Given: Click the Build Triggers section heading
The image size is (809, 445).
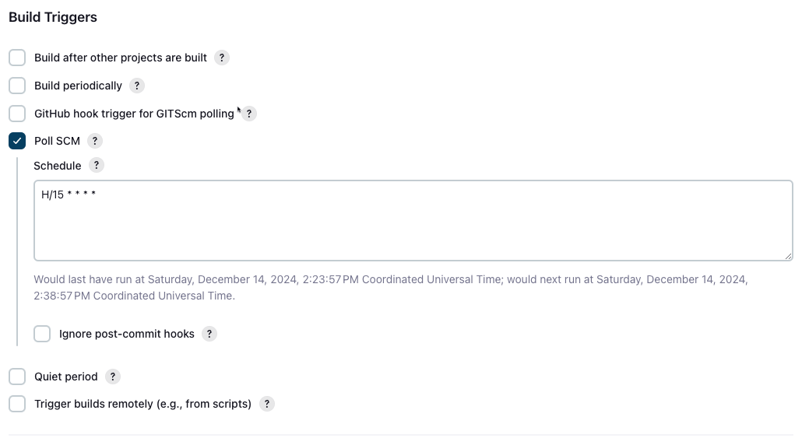Looking at the screenshot, I should tap(53, 17).
